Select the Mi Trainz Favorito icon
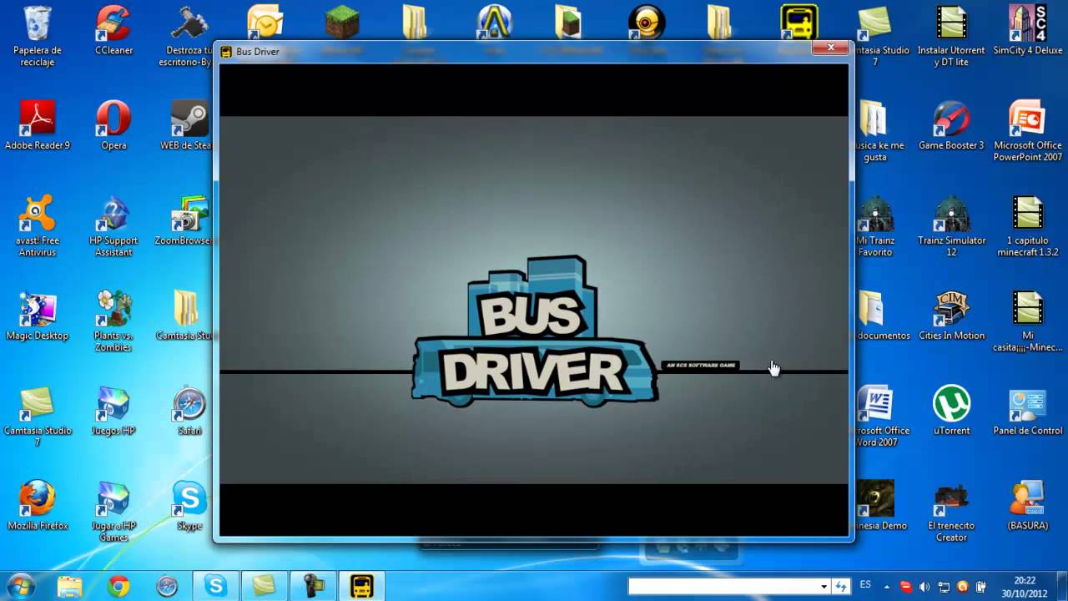Image resolution: width=1068 pixels, height=601 pixels. (875, 225)
